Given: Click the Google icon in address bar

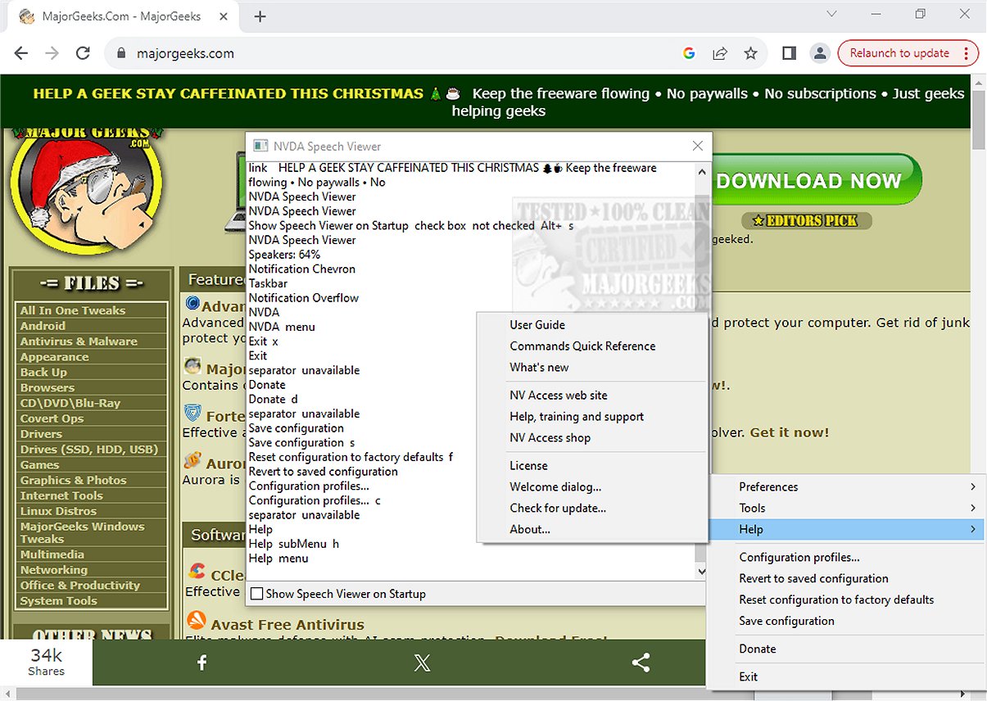Looking at the screenshot, I should click(x=689, y=53).
